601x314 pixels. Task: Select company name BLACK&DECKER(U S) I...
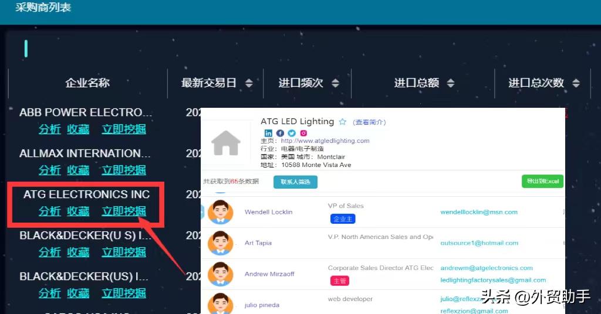pos(86,235)
